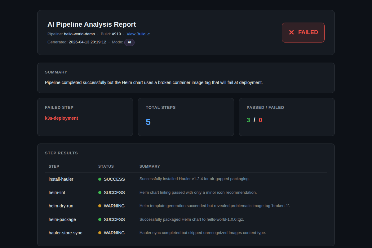Click orange warning dot for hauler-store-sync
372x248 pixels.
[x=100, y=233]
